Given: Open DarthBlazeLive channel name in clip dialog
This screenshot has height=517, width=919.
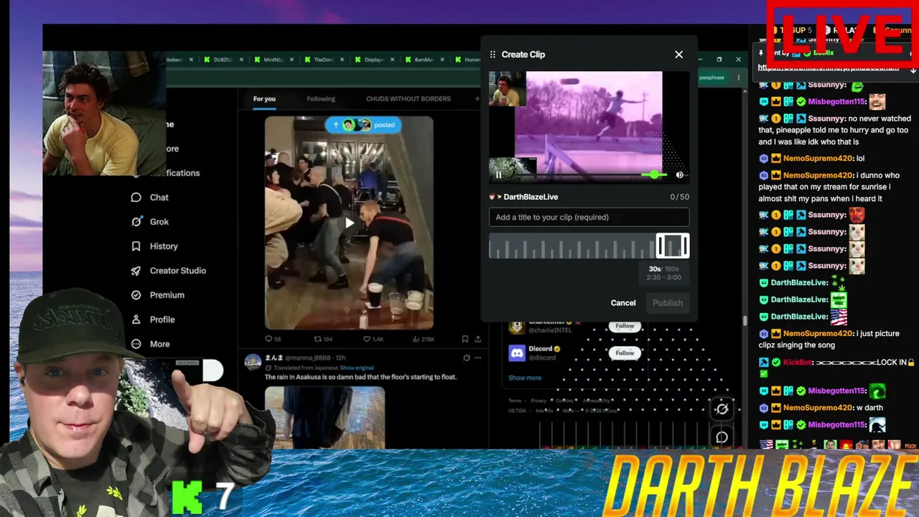Looking at the screenshot, I should click(x=531, y=197).
